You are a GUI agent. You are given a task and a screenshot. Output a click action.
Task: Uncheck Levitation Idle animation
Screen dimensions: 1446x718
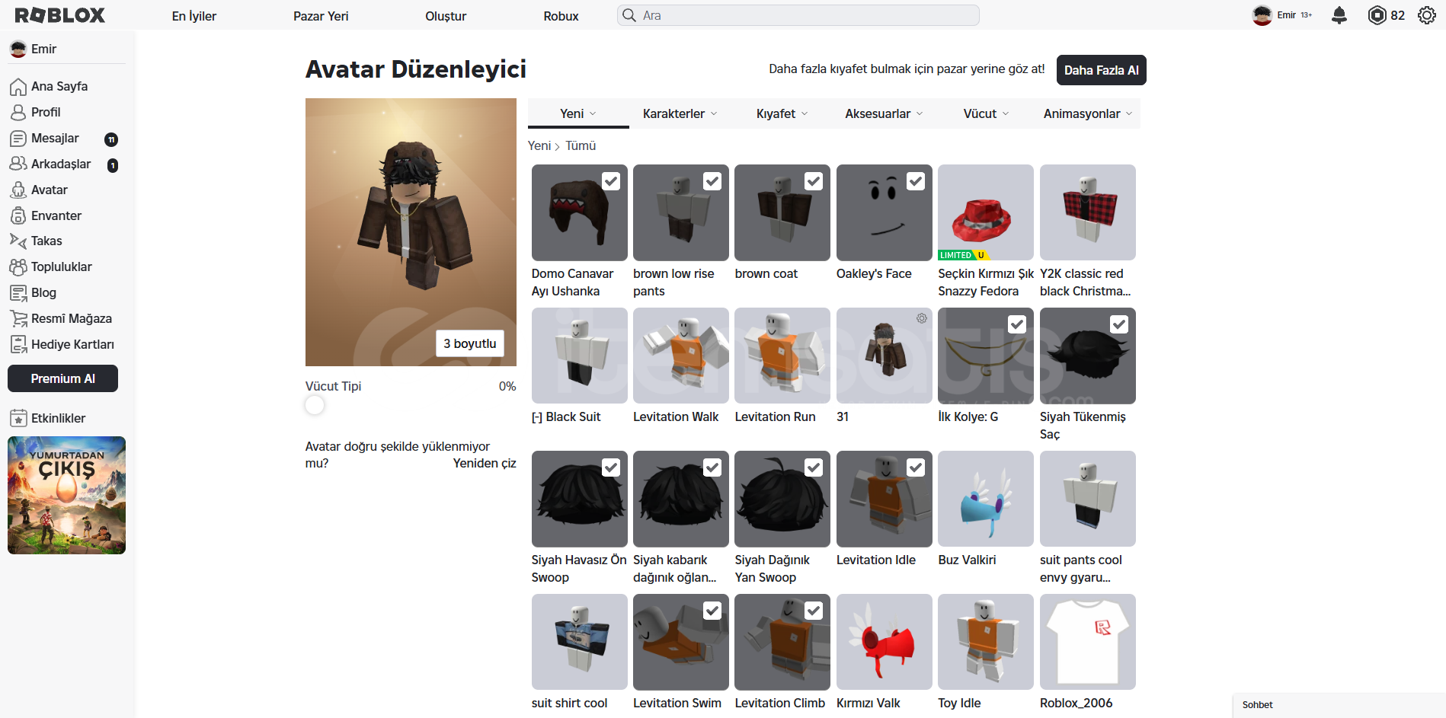pos(916,467)
